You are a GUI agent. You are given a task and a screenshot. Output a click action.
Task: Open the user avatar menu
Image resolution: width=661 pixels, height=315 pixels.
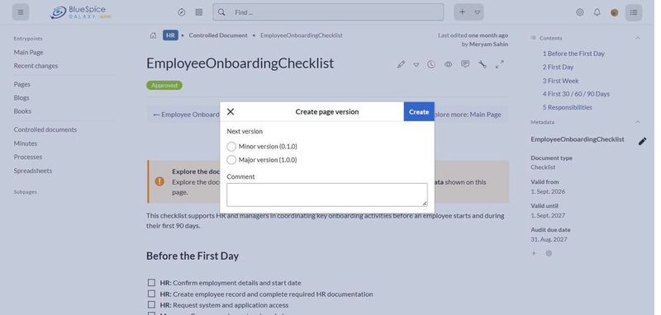(x=615, y=12)
